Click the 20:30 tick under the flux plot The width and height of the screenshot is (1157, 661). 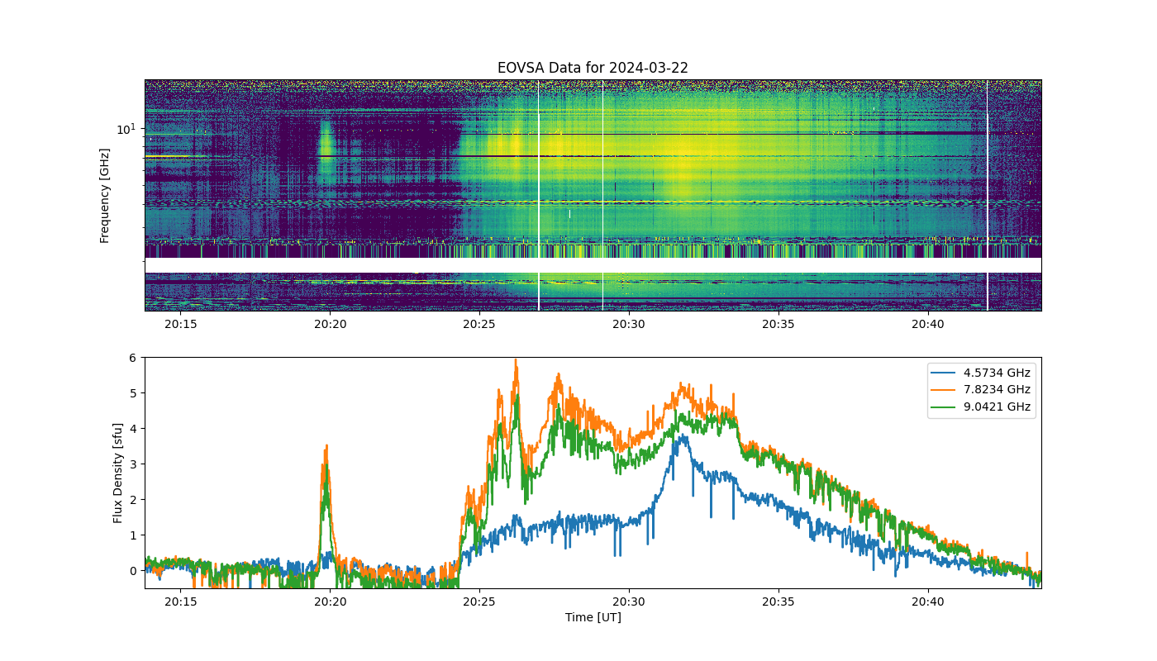click(629, 602)
